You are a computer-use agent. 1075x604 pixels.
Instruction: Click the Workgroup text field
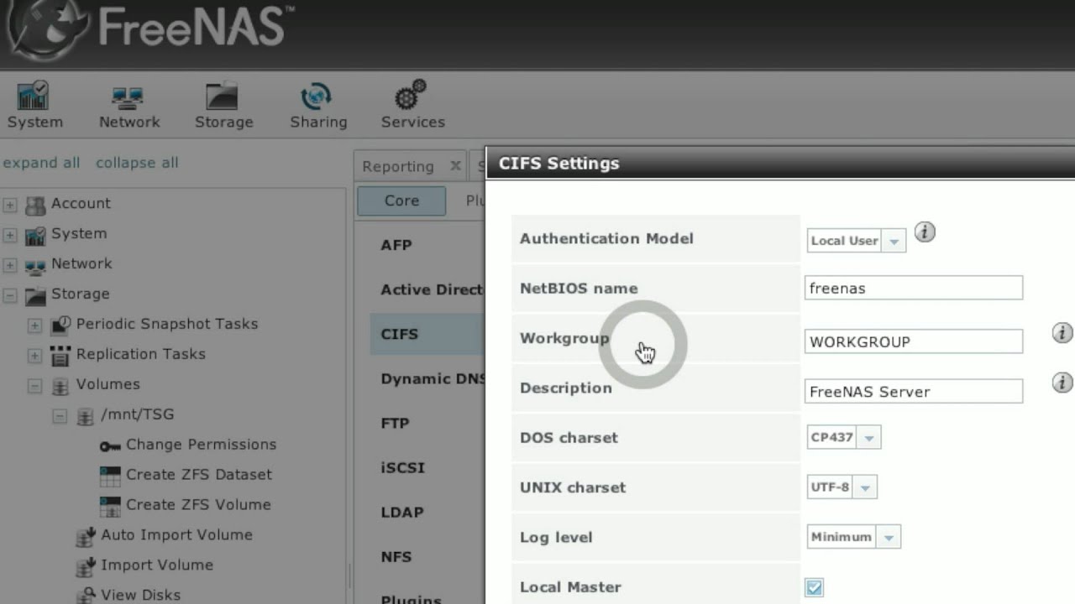tap(913, 341)
